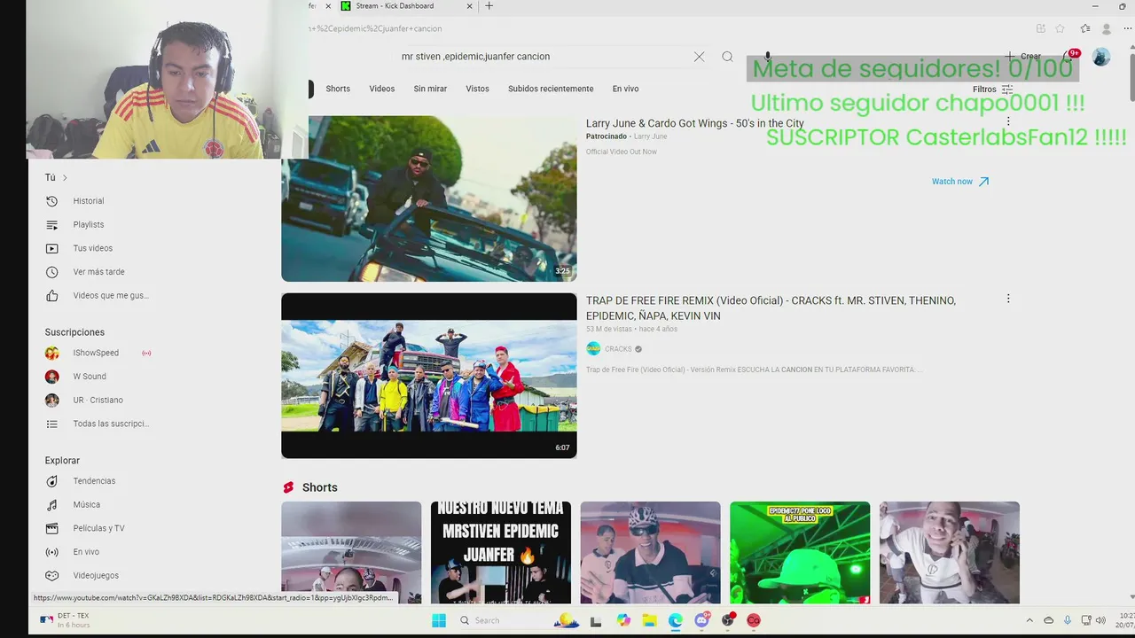Screen dimensions: 1135x638
Task: Select the Sin mirar filter chip
Action: 430,89
